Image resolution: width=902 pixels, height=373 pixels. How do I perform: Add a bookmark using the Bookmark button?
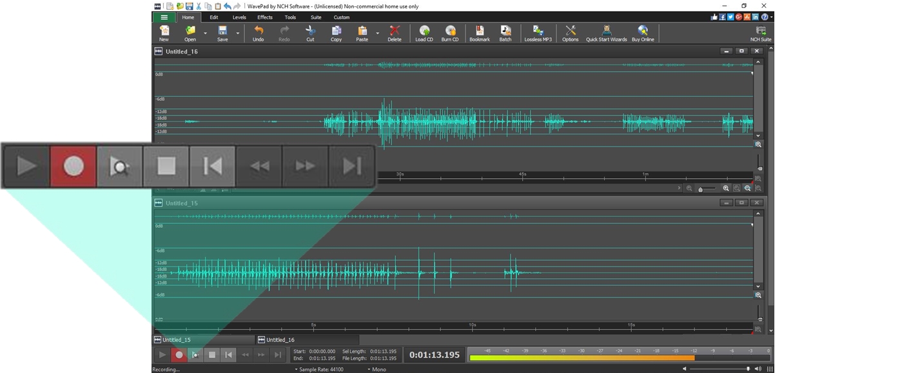click(x=480, y=34)
